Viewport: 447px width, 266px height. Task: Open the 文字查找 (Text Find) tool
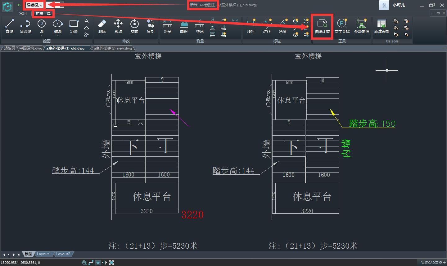[x=342, y=26]
